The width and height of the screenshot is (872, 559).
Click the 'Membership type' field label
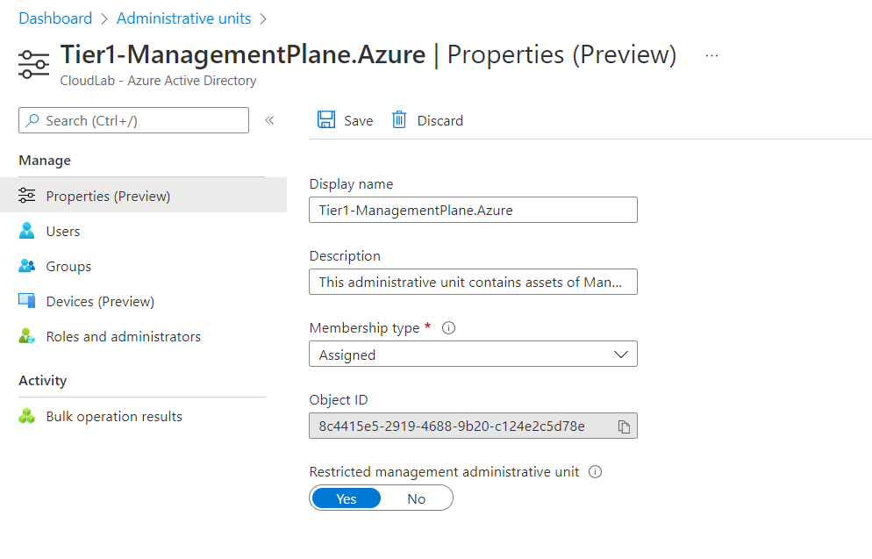click(364, 328)
